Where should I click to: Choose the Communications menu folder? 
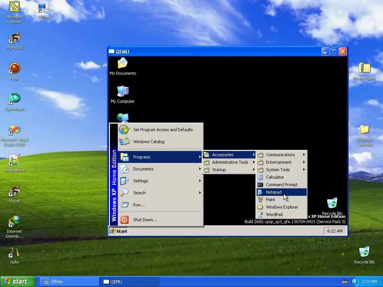(282, 155)
